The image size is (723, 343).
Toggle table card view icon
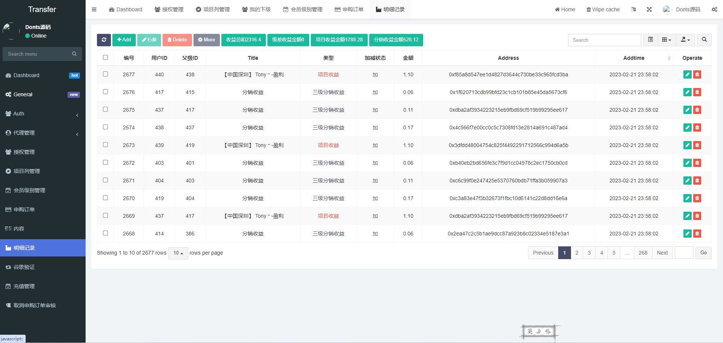[x=650, y=40]
